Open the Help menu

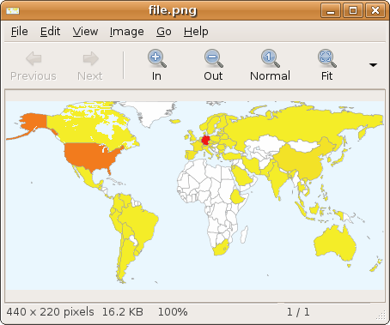pos(196,32)
